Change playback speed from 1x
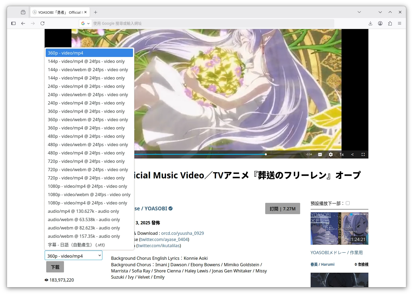 click(342, 154)
